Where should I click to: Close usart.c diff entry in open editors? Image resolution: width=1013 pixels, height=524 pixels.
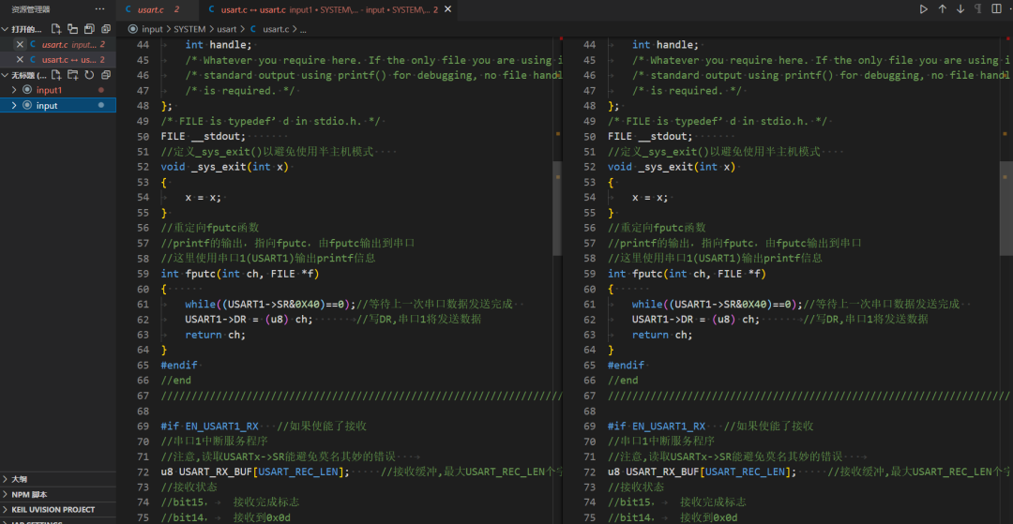point(20,59)
